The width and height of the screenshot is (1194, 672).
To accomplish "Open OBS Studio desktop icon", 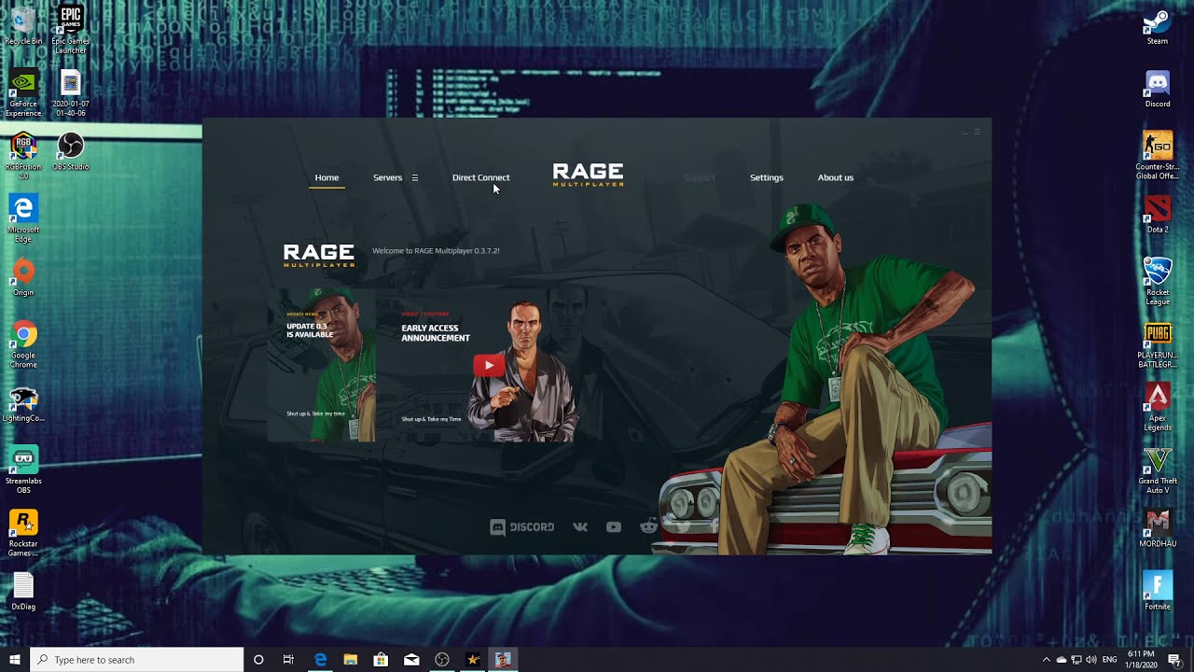I will tap(70, 151).
